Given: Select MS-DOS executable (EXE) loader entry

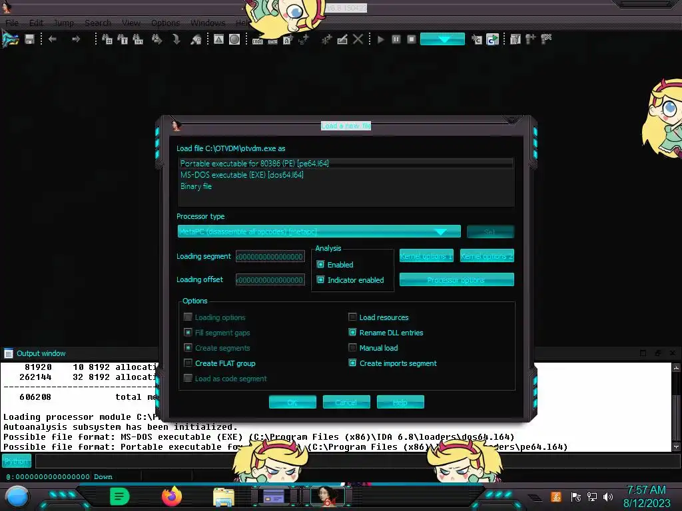Looking at the screenshot, I should [x=346, y=175].
